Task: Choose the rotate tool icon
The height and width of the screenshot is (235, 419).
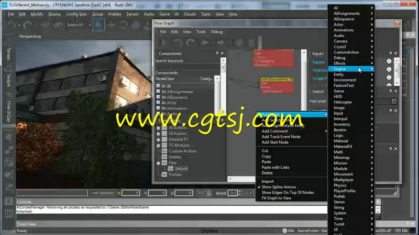Action: click(124, 25)
